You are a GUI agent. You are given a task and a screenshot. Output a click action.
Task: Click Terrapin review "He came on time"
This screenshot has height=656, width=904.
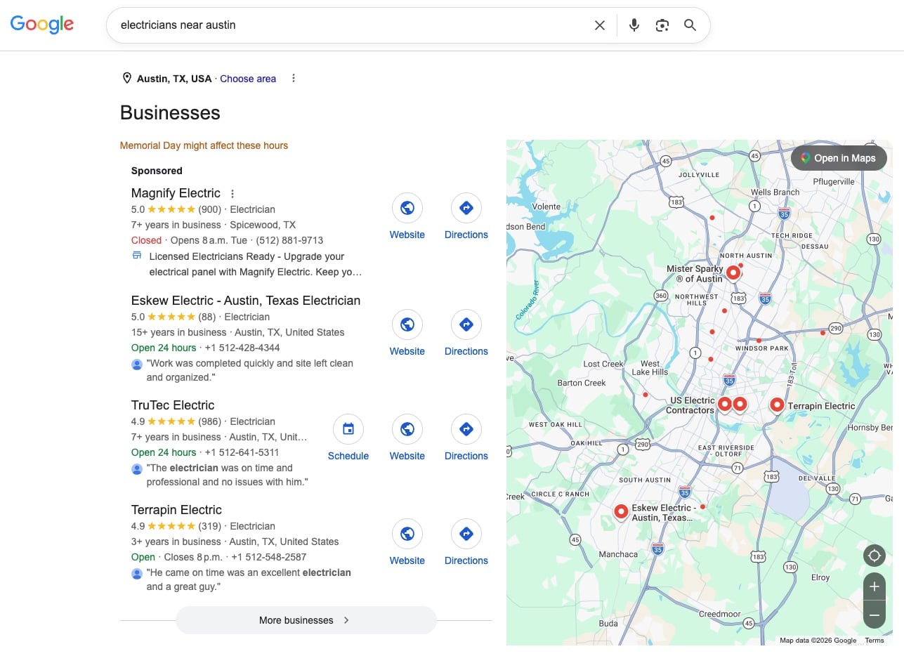pyautogui.click(x=249, y=579)
